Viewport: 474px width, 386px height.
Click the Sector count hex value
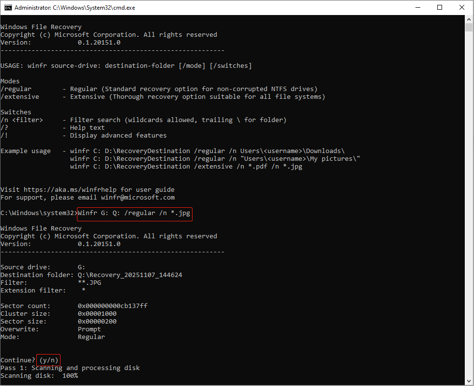tap(112, 306)
